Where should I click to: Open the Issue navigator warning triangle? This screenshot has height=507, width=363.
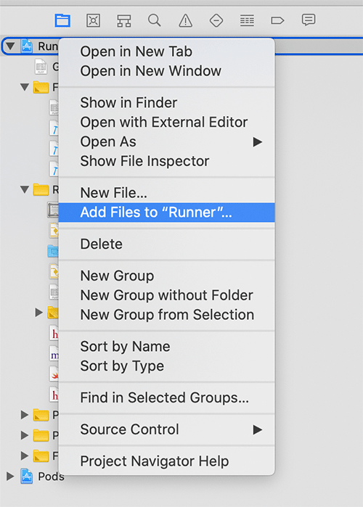(185, 21)
